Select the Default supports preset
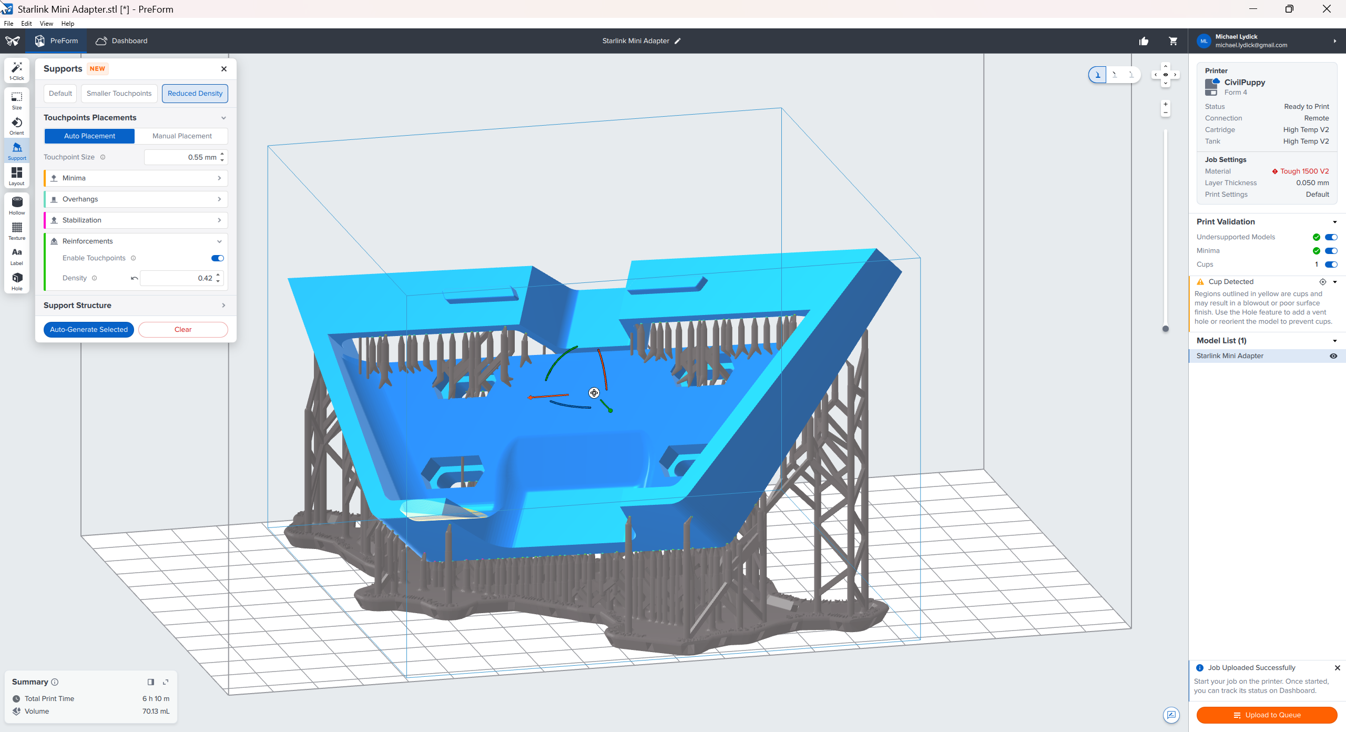 [60, 94]
